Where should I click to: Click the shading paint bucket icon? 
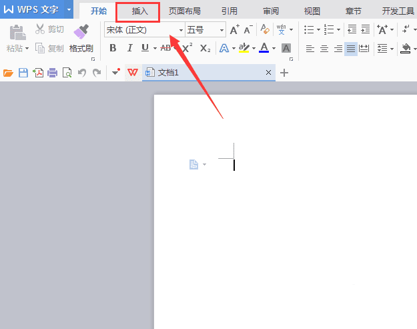click(x=405, y=49)
